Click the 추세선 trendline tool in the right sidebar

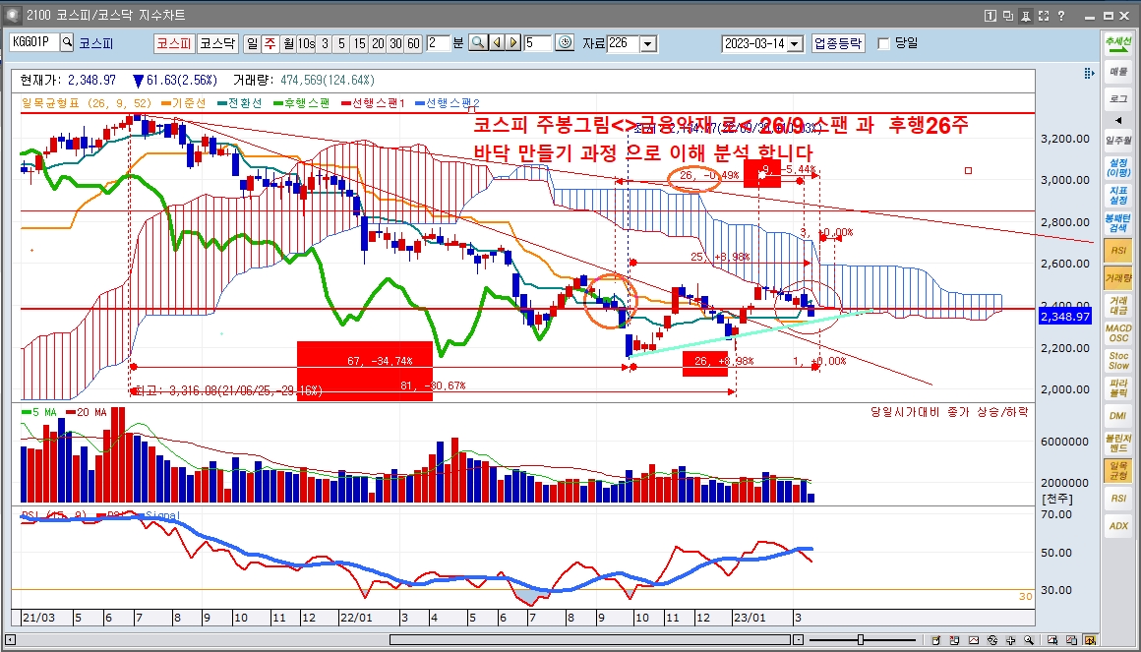pyautogui.click(x=1117, y=44)
